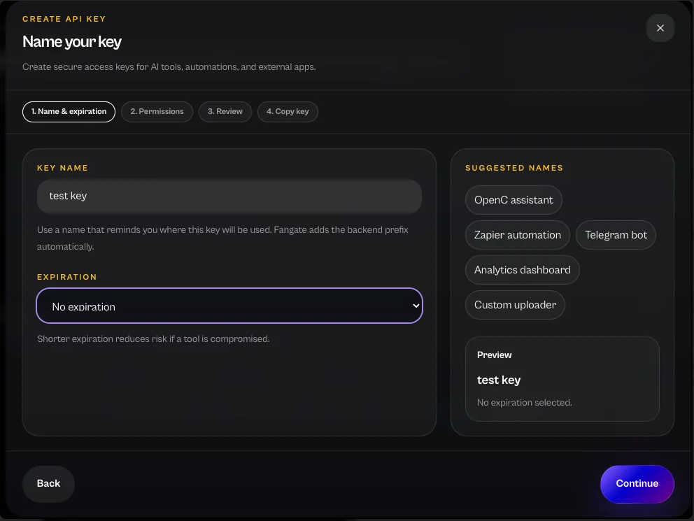Click the 'KEY NAME' field label

[62, 168]
